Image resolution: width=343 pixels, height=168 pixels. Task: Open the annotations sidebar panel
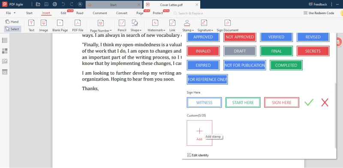(5, 61)
